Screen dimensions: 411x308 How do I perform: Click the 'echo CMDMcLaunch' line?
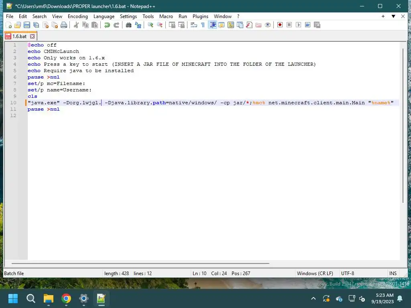coord(53,51)
